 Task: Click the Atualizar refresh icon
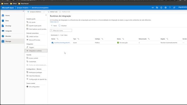click(60, 26)
